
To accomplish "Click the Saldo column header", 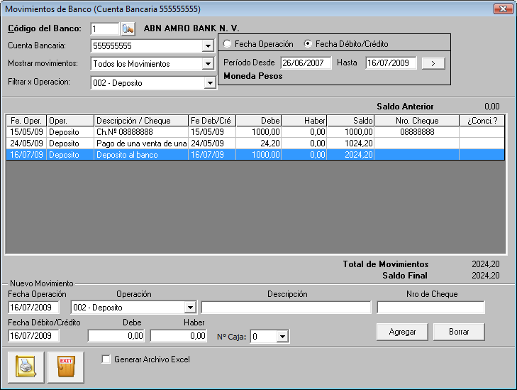I will pos(350,121).
